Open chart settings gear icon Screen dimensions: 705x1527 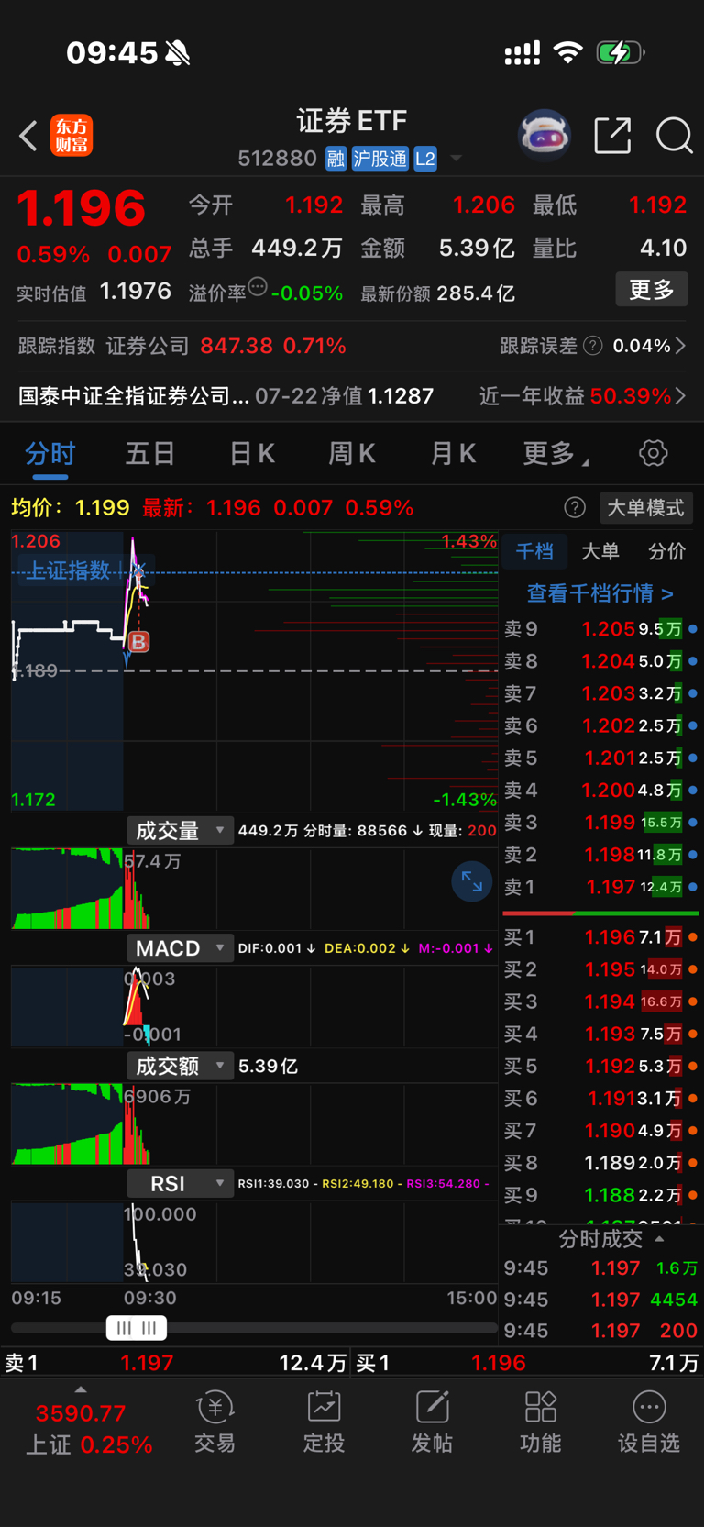(653, 453)
